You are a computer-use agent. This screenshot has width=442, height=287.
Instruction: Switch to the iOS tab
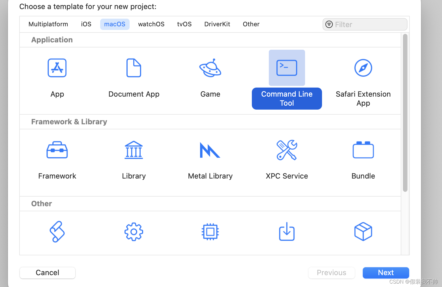86,24
